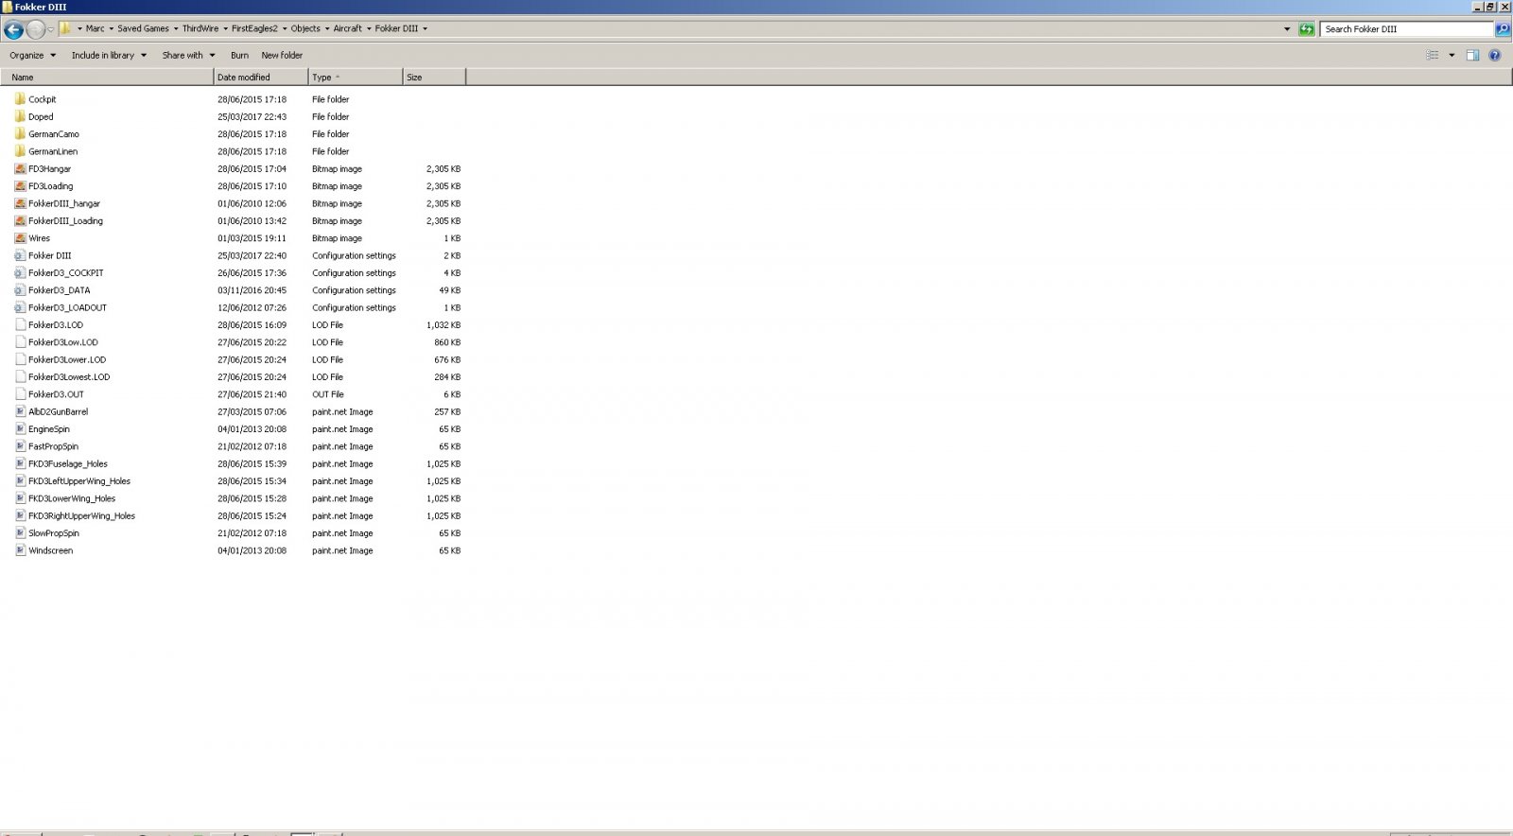The height and width of the screenshot is (836, 1513).
Task: Click the FokkerD3_LOADOUT config icon
Action: click(x=20, y=307)
